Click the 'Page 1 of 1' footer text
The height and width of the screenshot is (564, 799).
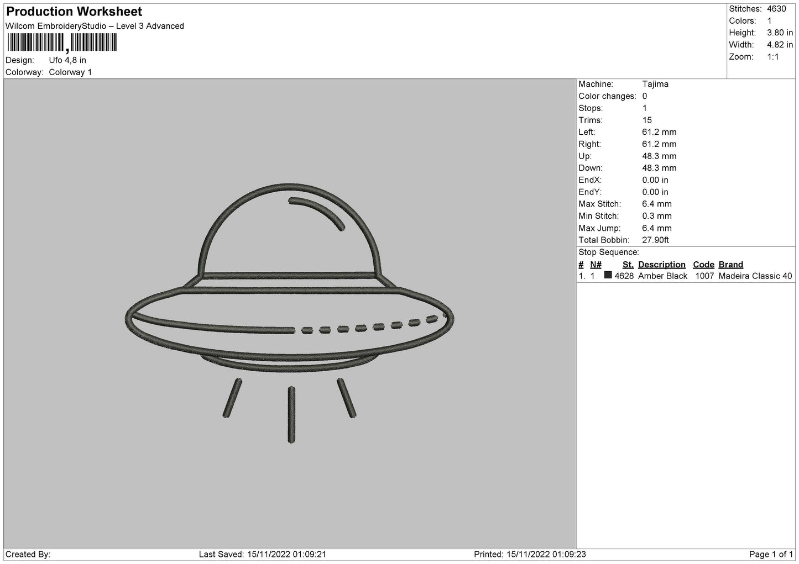771,555
